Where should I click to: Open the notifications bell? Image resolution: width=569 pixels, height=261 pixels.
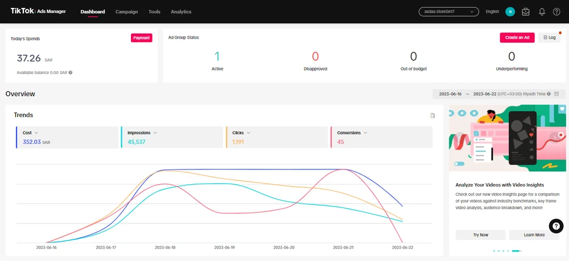pos(542,11)
